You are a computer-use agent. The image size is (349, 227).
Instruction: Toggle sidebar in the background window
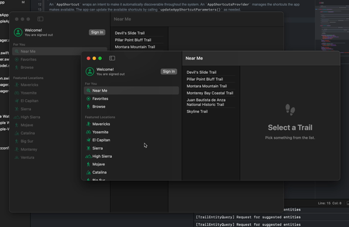[x=40, y=19]
